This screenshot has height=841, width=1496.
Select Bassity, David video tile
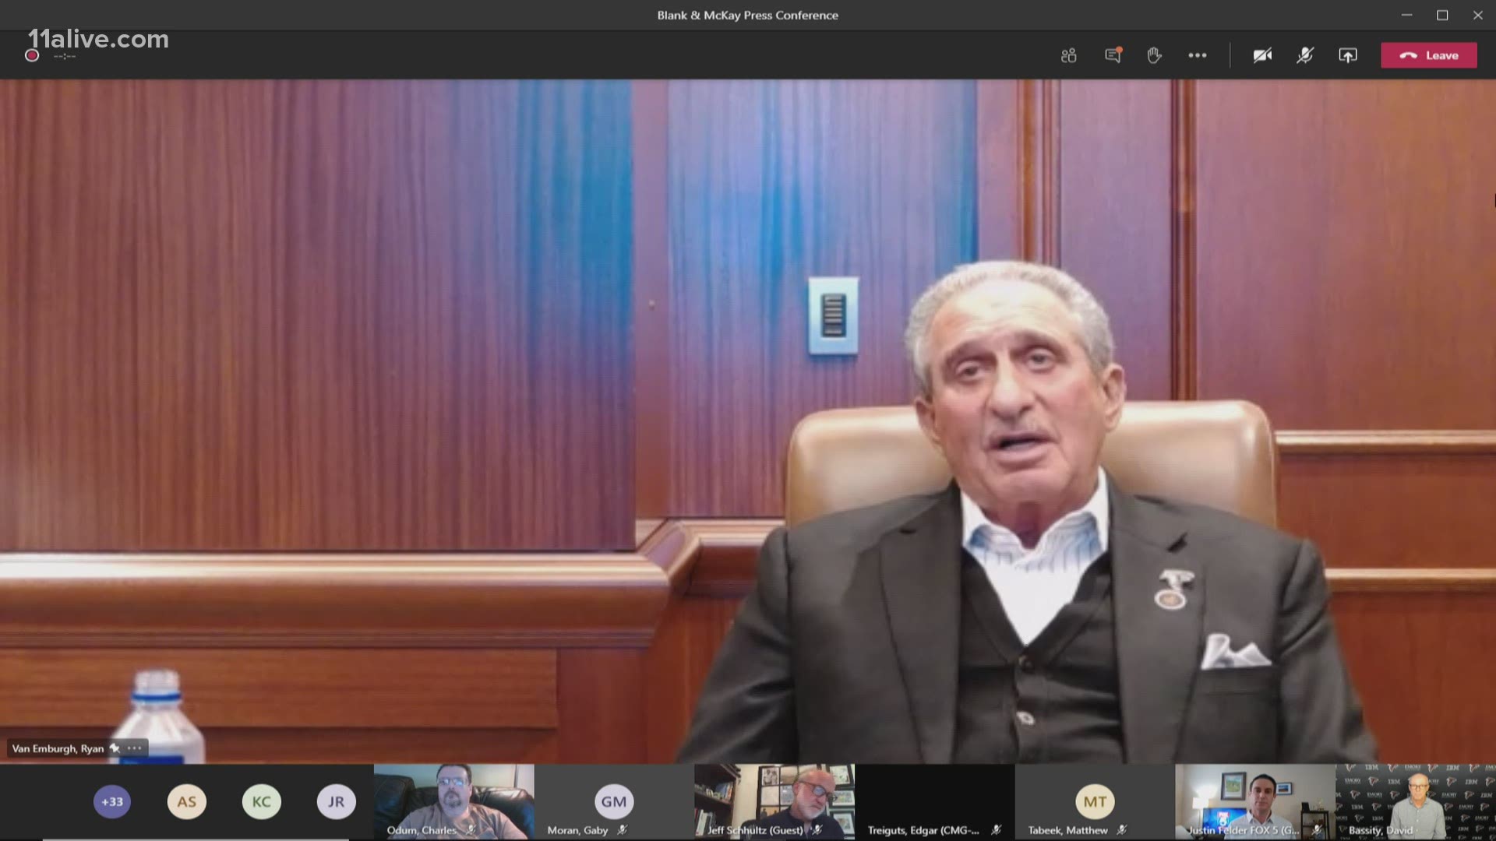(1416, 801)
